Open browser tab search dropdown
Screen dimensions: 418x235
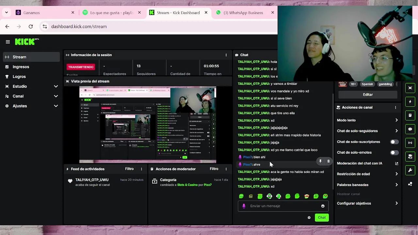pyautogui.click(x=6, y=13)
